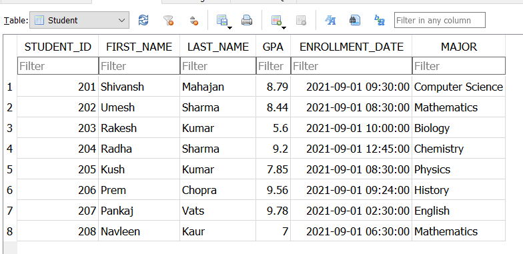
Task: Toggle the format toolbar font icon
Action: 330,20
